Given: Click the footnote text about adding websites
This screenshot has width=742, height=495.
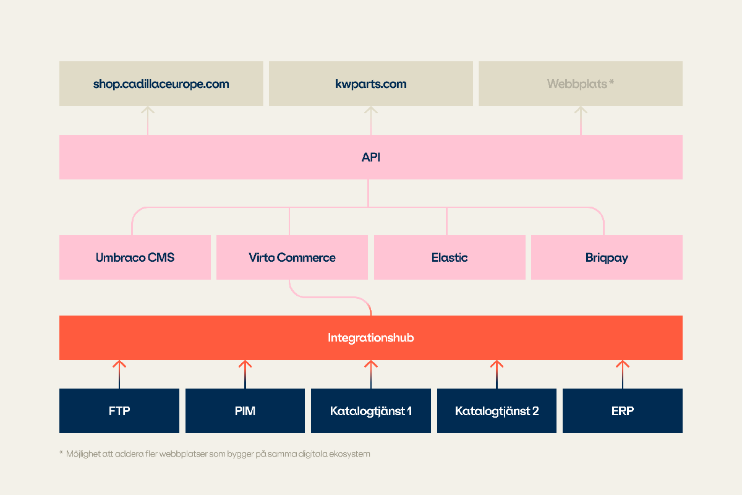Looking at the screenshot, I should 218,454.
